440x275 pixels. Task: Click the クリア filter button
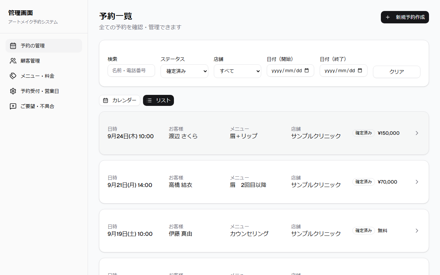[397, 72]
